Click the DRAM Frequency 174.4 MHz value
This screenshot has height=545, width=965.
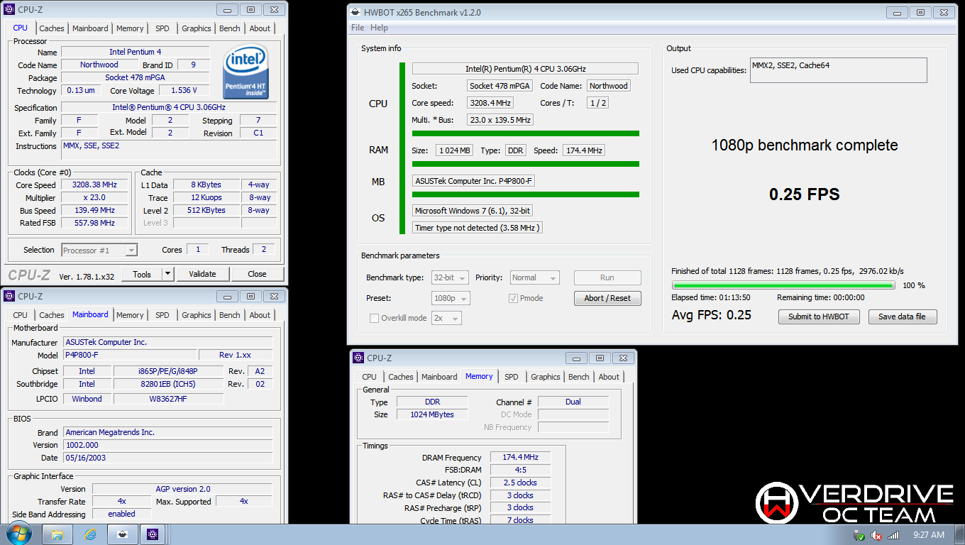519,458
